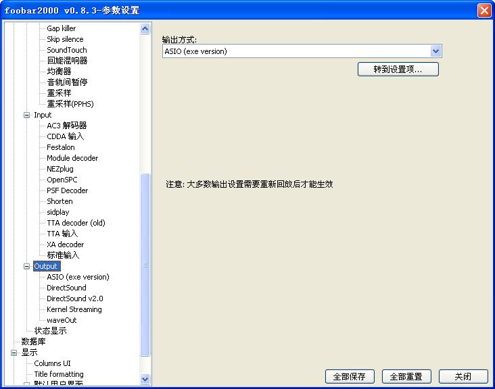Select SoundTouch in the tree
Viewport: 495px width, 389px height.
(67, 50)
